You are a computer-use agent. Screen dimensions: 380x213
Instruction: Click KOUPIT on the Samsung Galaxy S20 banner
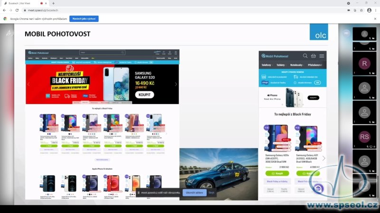pyautogui.click(x=144, y=95)
